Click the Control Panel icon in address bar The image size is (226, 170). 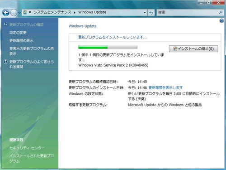pos(25,12)
